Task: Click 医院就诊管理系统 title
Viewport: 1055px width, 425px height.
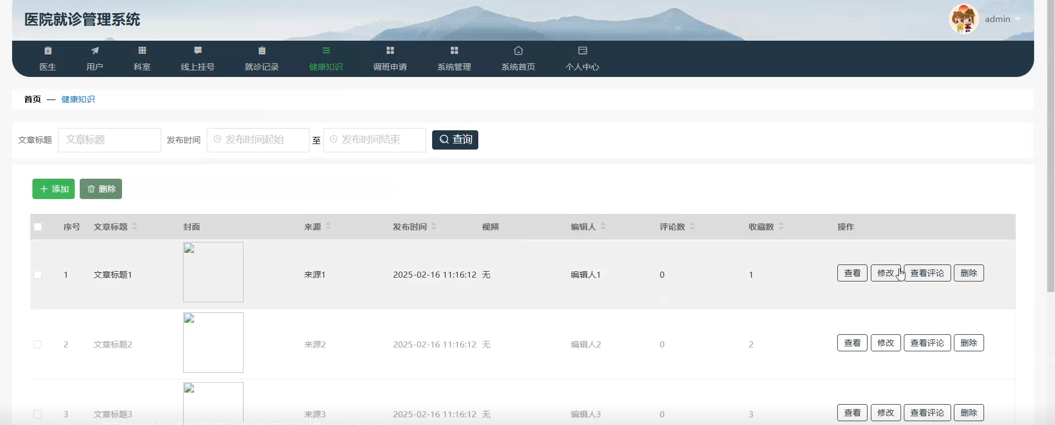Action: pyautogui.click(x=82, y=19)
